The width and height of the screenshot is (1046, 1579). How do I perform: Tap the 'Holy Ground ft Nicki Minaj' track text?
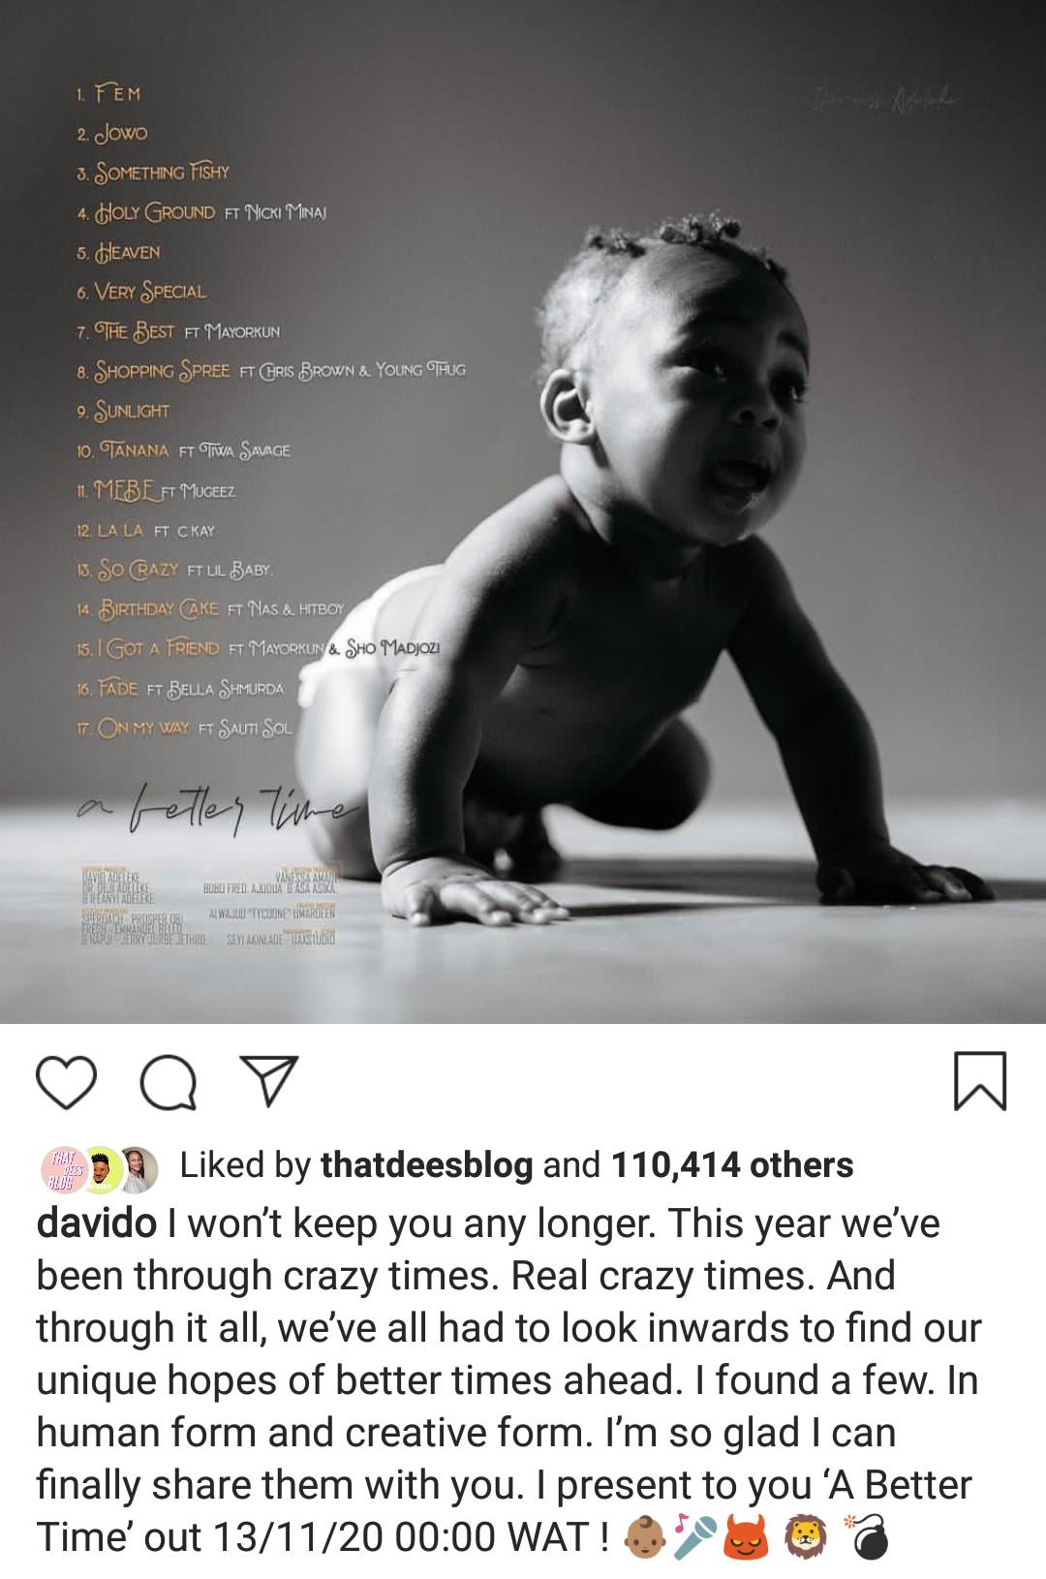point(201,212)
